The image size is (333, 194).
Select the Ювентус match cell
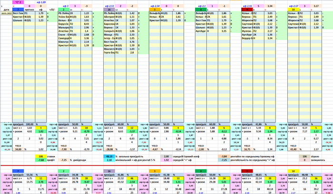click(63, 42)
